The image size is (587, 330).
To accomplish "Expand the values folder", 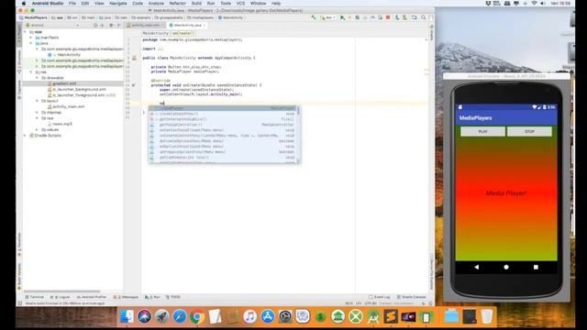I will point(37,129).
